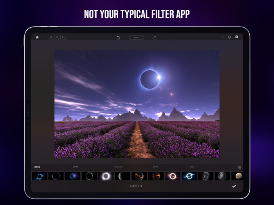The width and height of the screenshot is (274, 205).
Task: Open the MASK button
Action: [x=137, y=37]
